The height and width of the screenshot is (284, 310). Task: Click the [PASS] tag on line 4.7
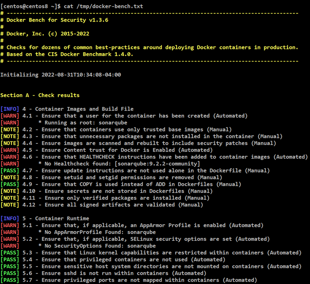10,171
